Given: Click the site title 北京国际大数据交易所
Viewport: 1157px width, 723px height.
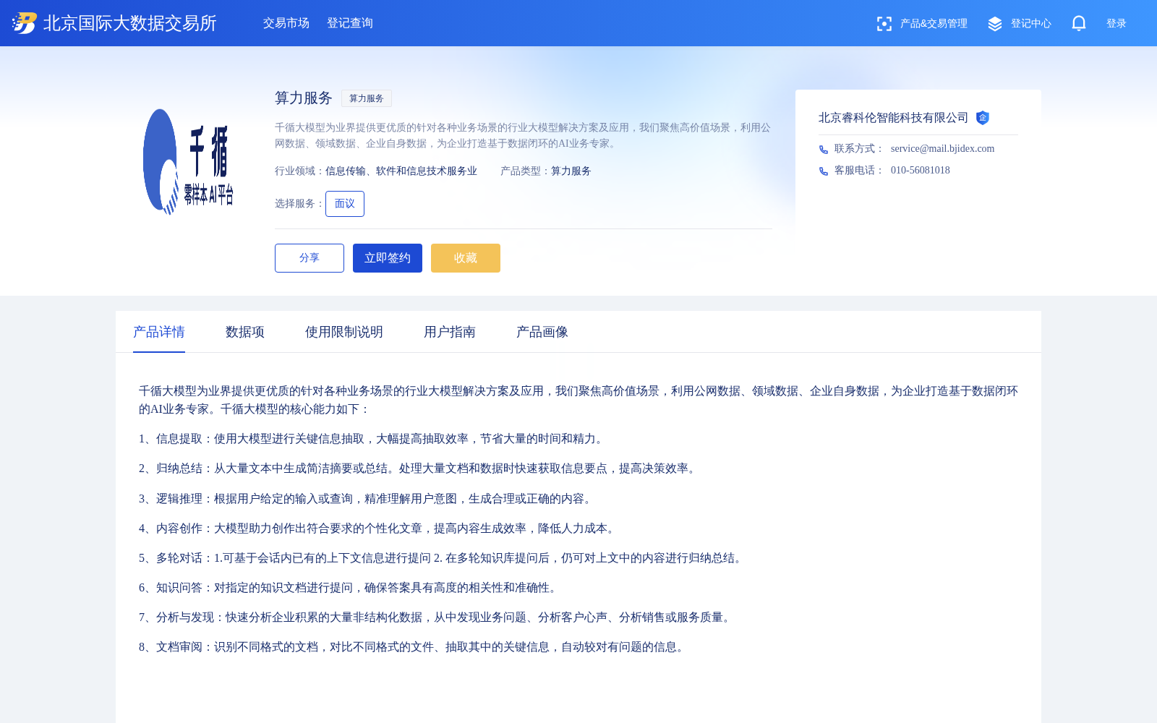Looking at the screenshot, I should [130, 23].
